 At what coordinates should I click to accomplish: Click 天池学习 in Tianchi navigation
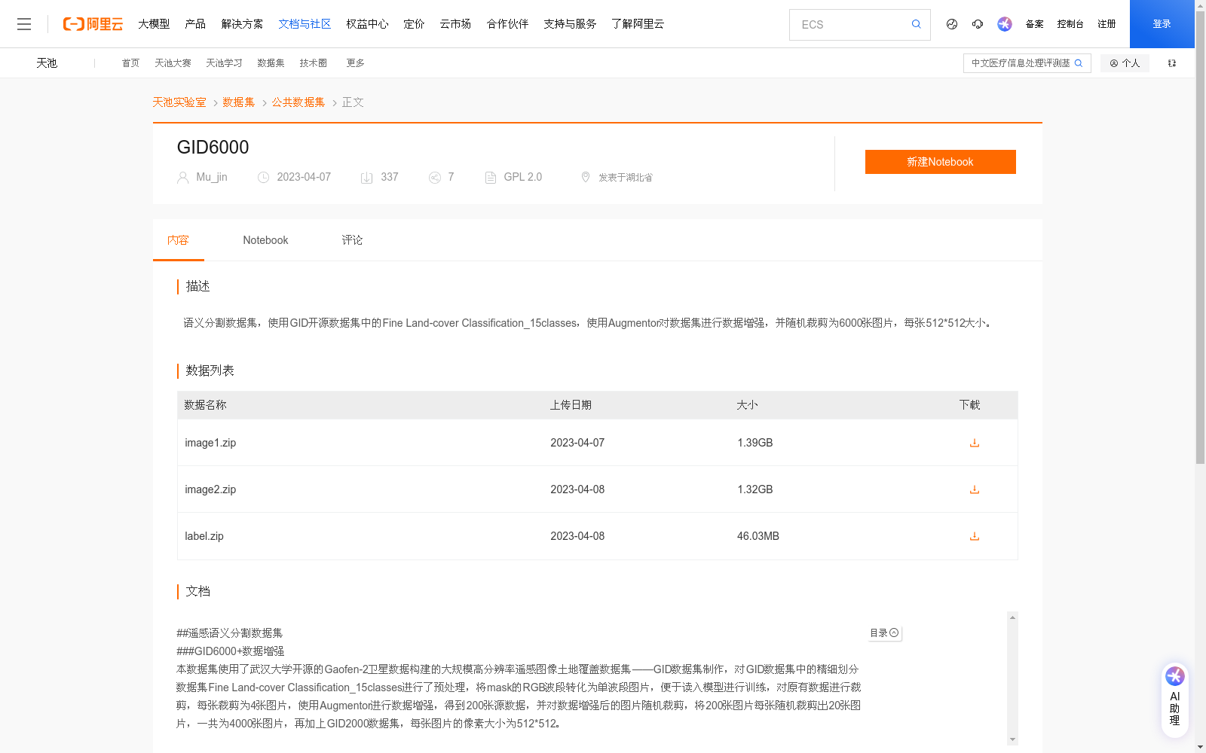(224, 63)
